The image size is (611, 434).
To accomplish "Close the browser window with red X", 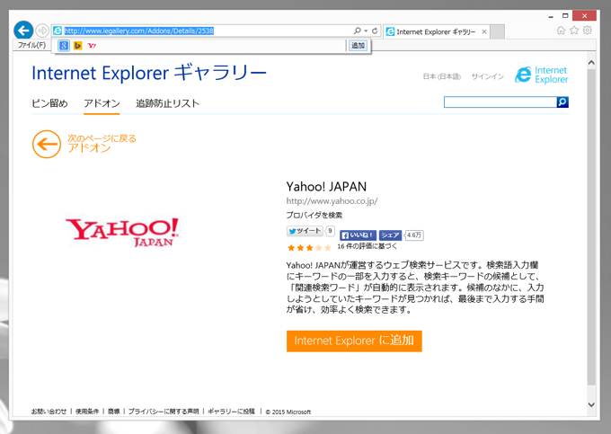I will pos(585,16).
